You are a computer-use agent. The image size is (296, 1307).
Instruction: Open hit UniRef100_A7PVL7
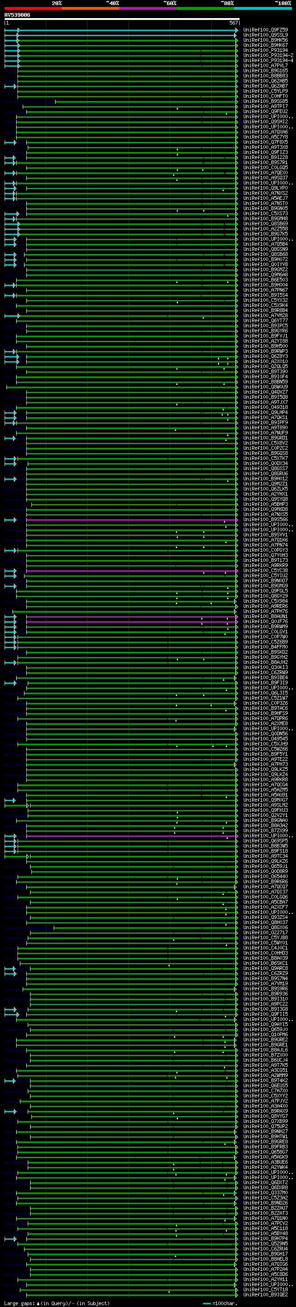click(x=265, y=65)
